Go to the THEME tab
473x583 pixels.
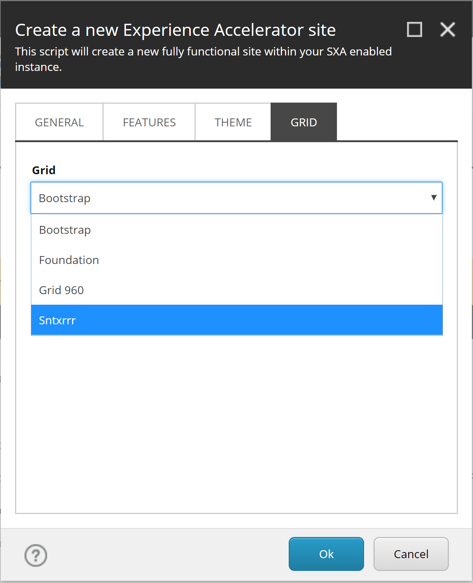[233, 122]
